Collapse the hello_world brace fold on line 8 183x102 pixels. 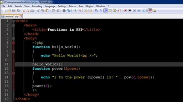13,52
